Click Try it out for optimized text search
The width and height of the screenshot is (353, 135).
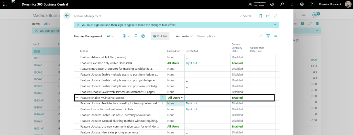(192, 109)
